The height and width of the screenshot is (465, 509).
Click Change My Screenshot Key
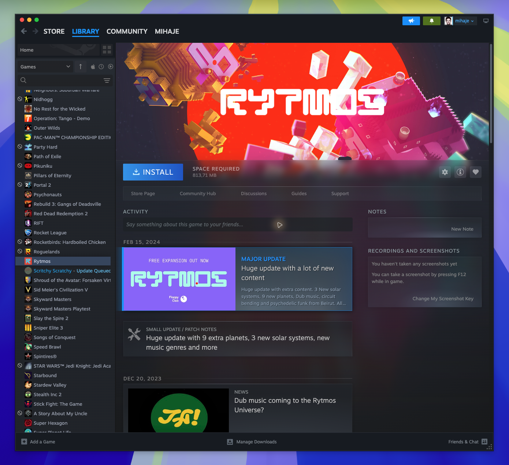[443, 299]
